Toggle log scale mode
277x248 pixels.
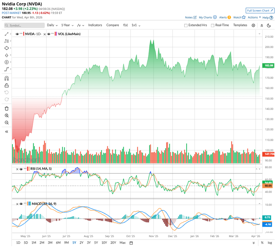click(270, 243)
